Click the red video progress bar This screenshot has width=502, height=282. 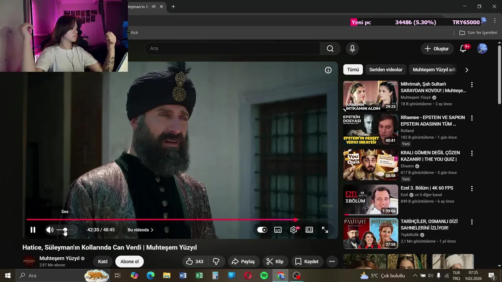pyautogui.click(x=161, y=220)
